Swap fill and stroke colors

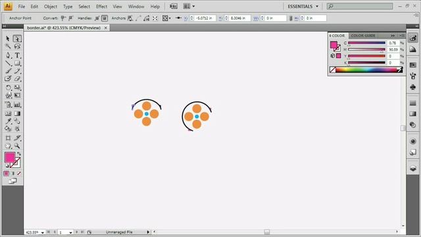[x=19, y=153]
